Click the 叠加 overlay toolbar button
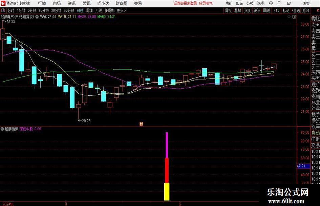This screenshot has width=320, height=206. click(238, 10)
